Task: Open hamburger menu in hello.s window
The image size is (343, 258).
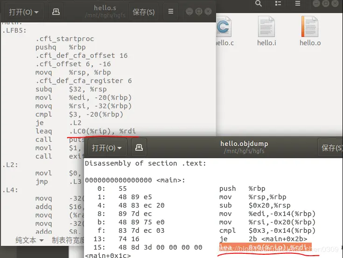Action: tap(171, 11)
